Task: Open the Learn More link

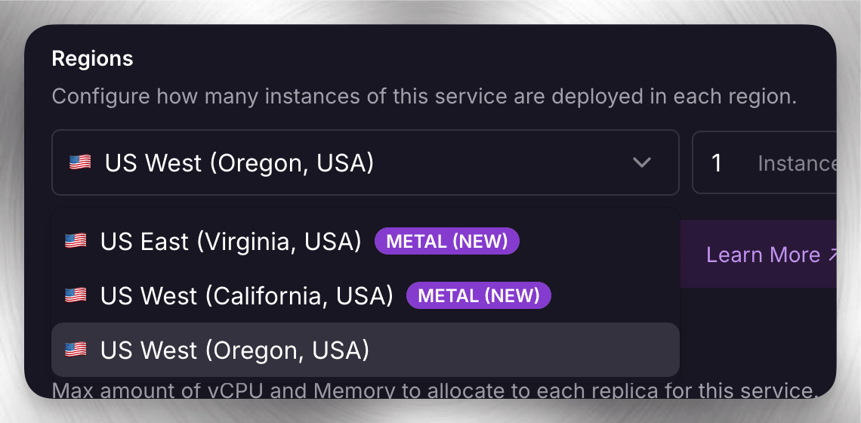Action: click(x=763, y=255)
